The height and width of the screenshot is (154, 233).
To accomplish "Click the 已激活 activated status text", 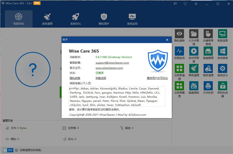I will pyautogui.click(x=99, y=73).
